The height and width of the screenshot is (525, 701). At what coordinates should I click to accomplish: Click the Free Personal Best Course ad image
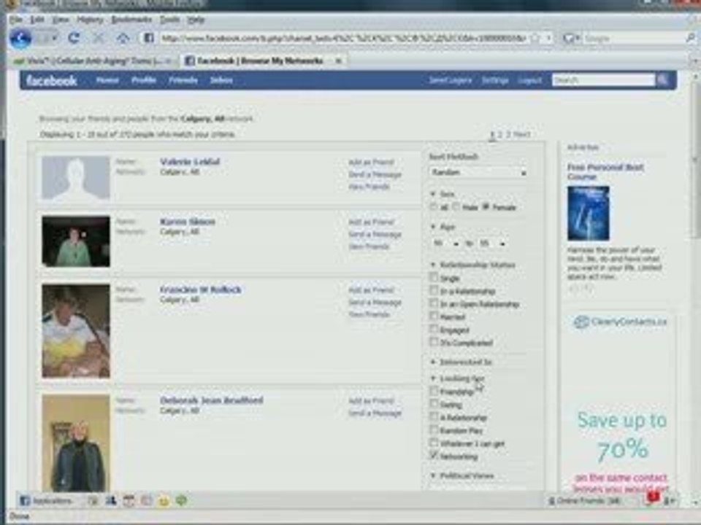(589, 214)
